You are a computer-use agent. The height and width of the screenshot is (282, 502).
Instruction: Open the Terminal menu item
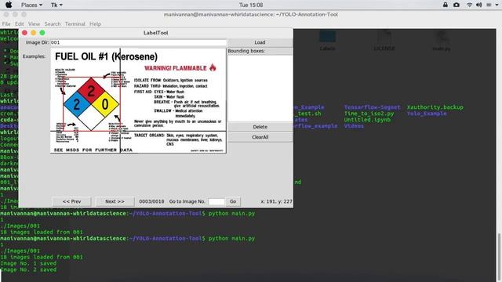coord(75,24)
